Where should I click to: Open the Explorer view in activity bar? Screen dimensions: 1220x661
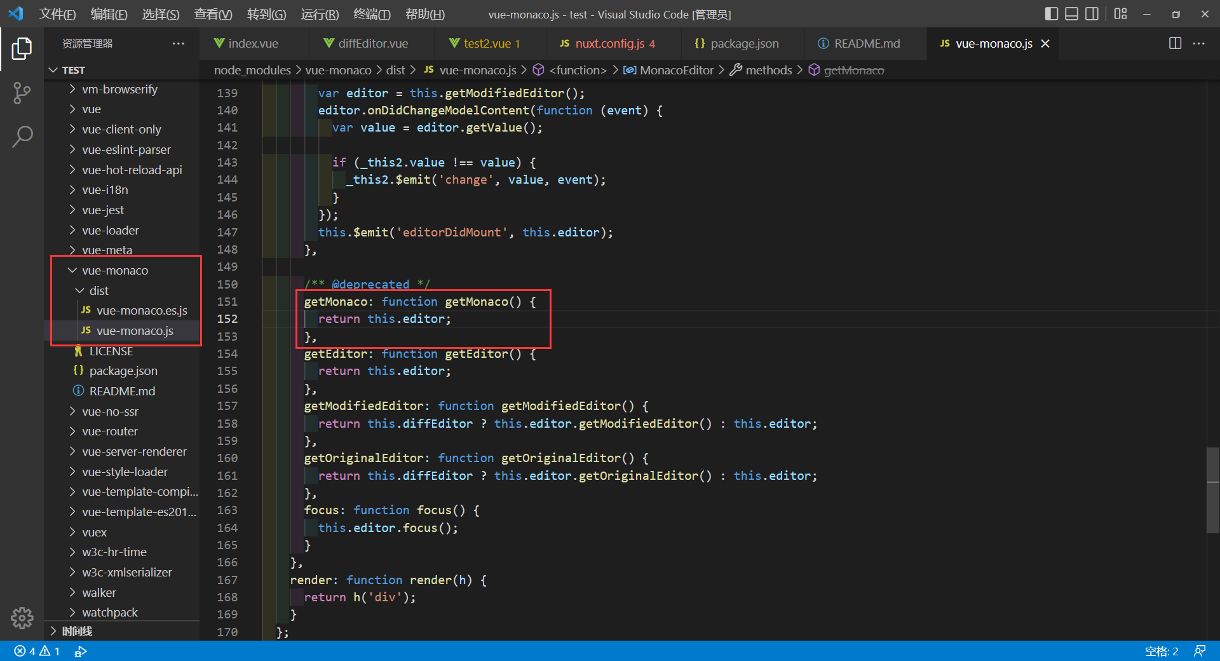point(22,49)
